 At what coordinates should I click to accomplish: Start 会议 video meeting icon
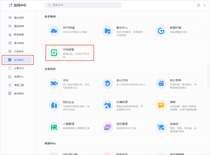(54, 84)
